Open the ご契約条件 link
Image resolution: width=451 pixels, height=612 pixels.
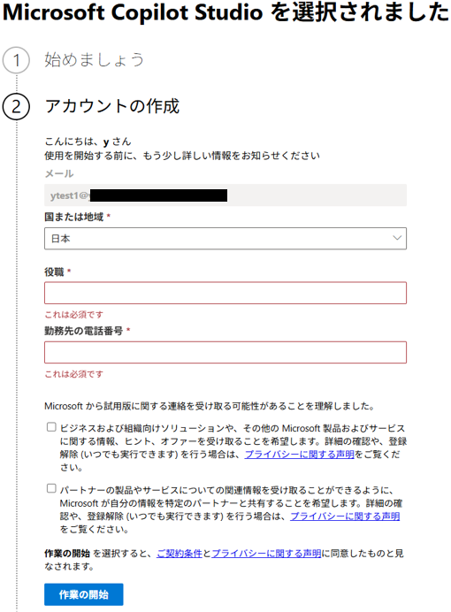180,554
